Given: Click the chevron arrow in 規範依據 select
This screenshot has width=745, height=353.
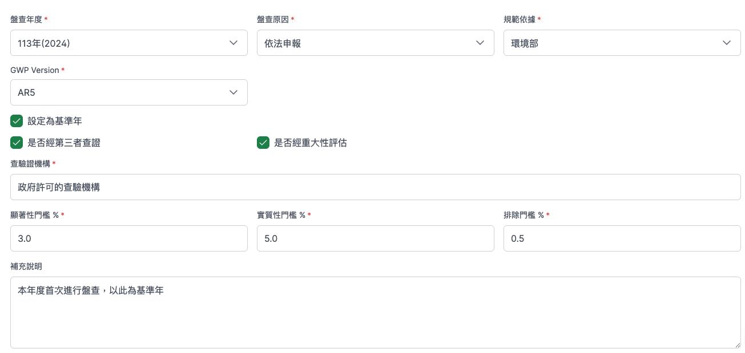Looking at the screenshot, I should point(727,43).
